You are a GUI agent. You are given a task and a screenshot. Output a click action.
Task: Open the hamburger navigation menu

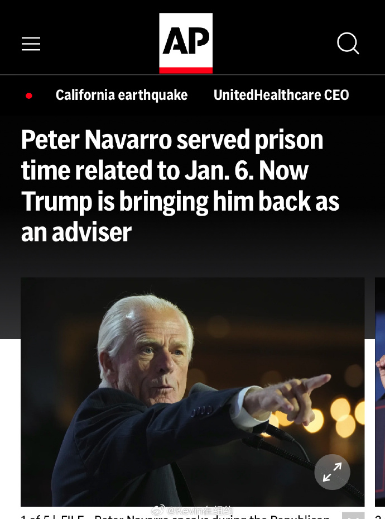31,44
